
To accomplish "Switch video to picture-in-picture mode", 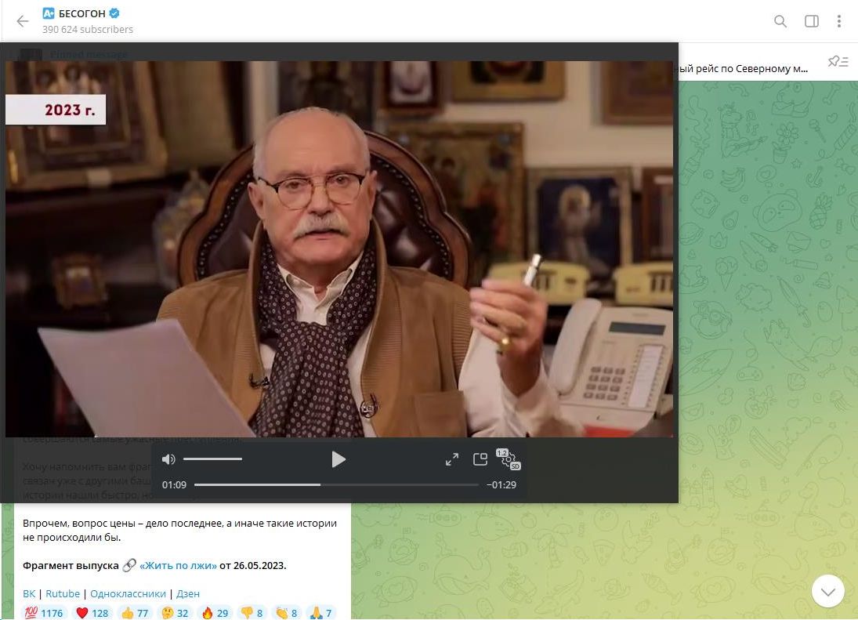I will click(x=480, y=459).
